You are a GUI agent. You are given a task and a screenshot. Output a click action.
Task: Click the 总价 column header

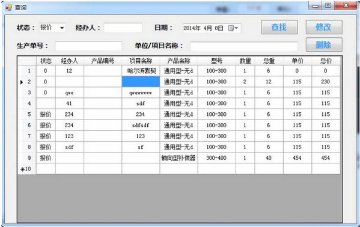pos(326,61)
